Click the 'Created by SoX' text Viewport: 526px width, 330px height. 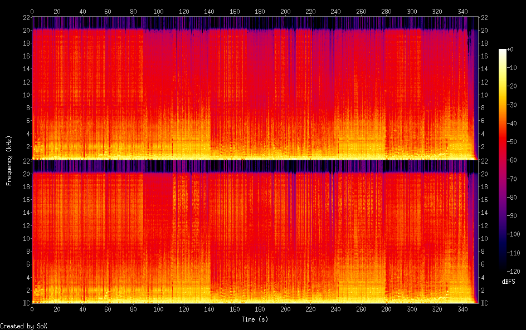tap(20, 326)
